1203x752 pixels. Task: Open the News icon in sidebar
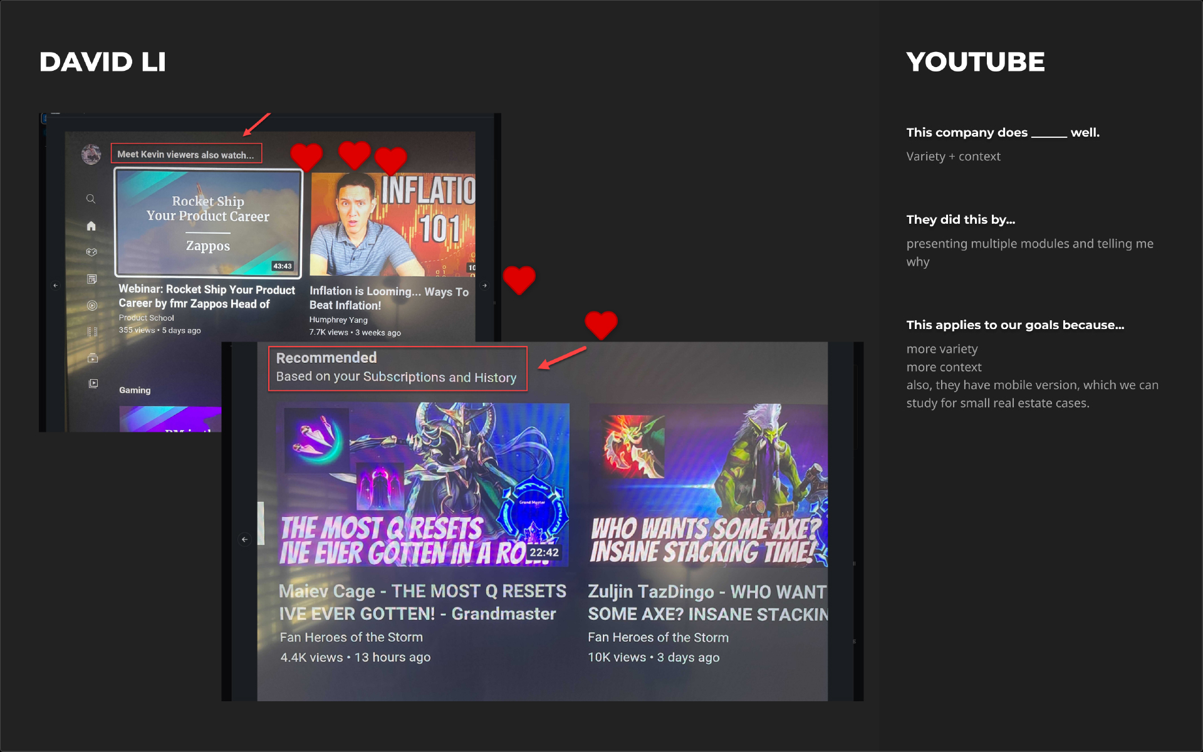(x=92, y=279)
